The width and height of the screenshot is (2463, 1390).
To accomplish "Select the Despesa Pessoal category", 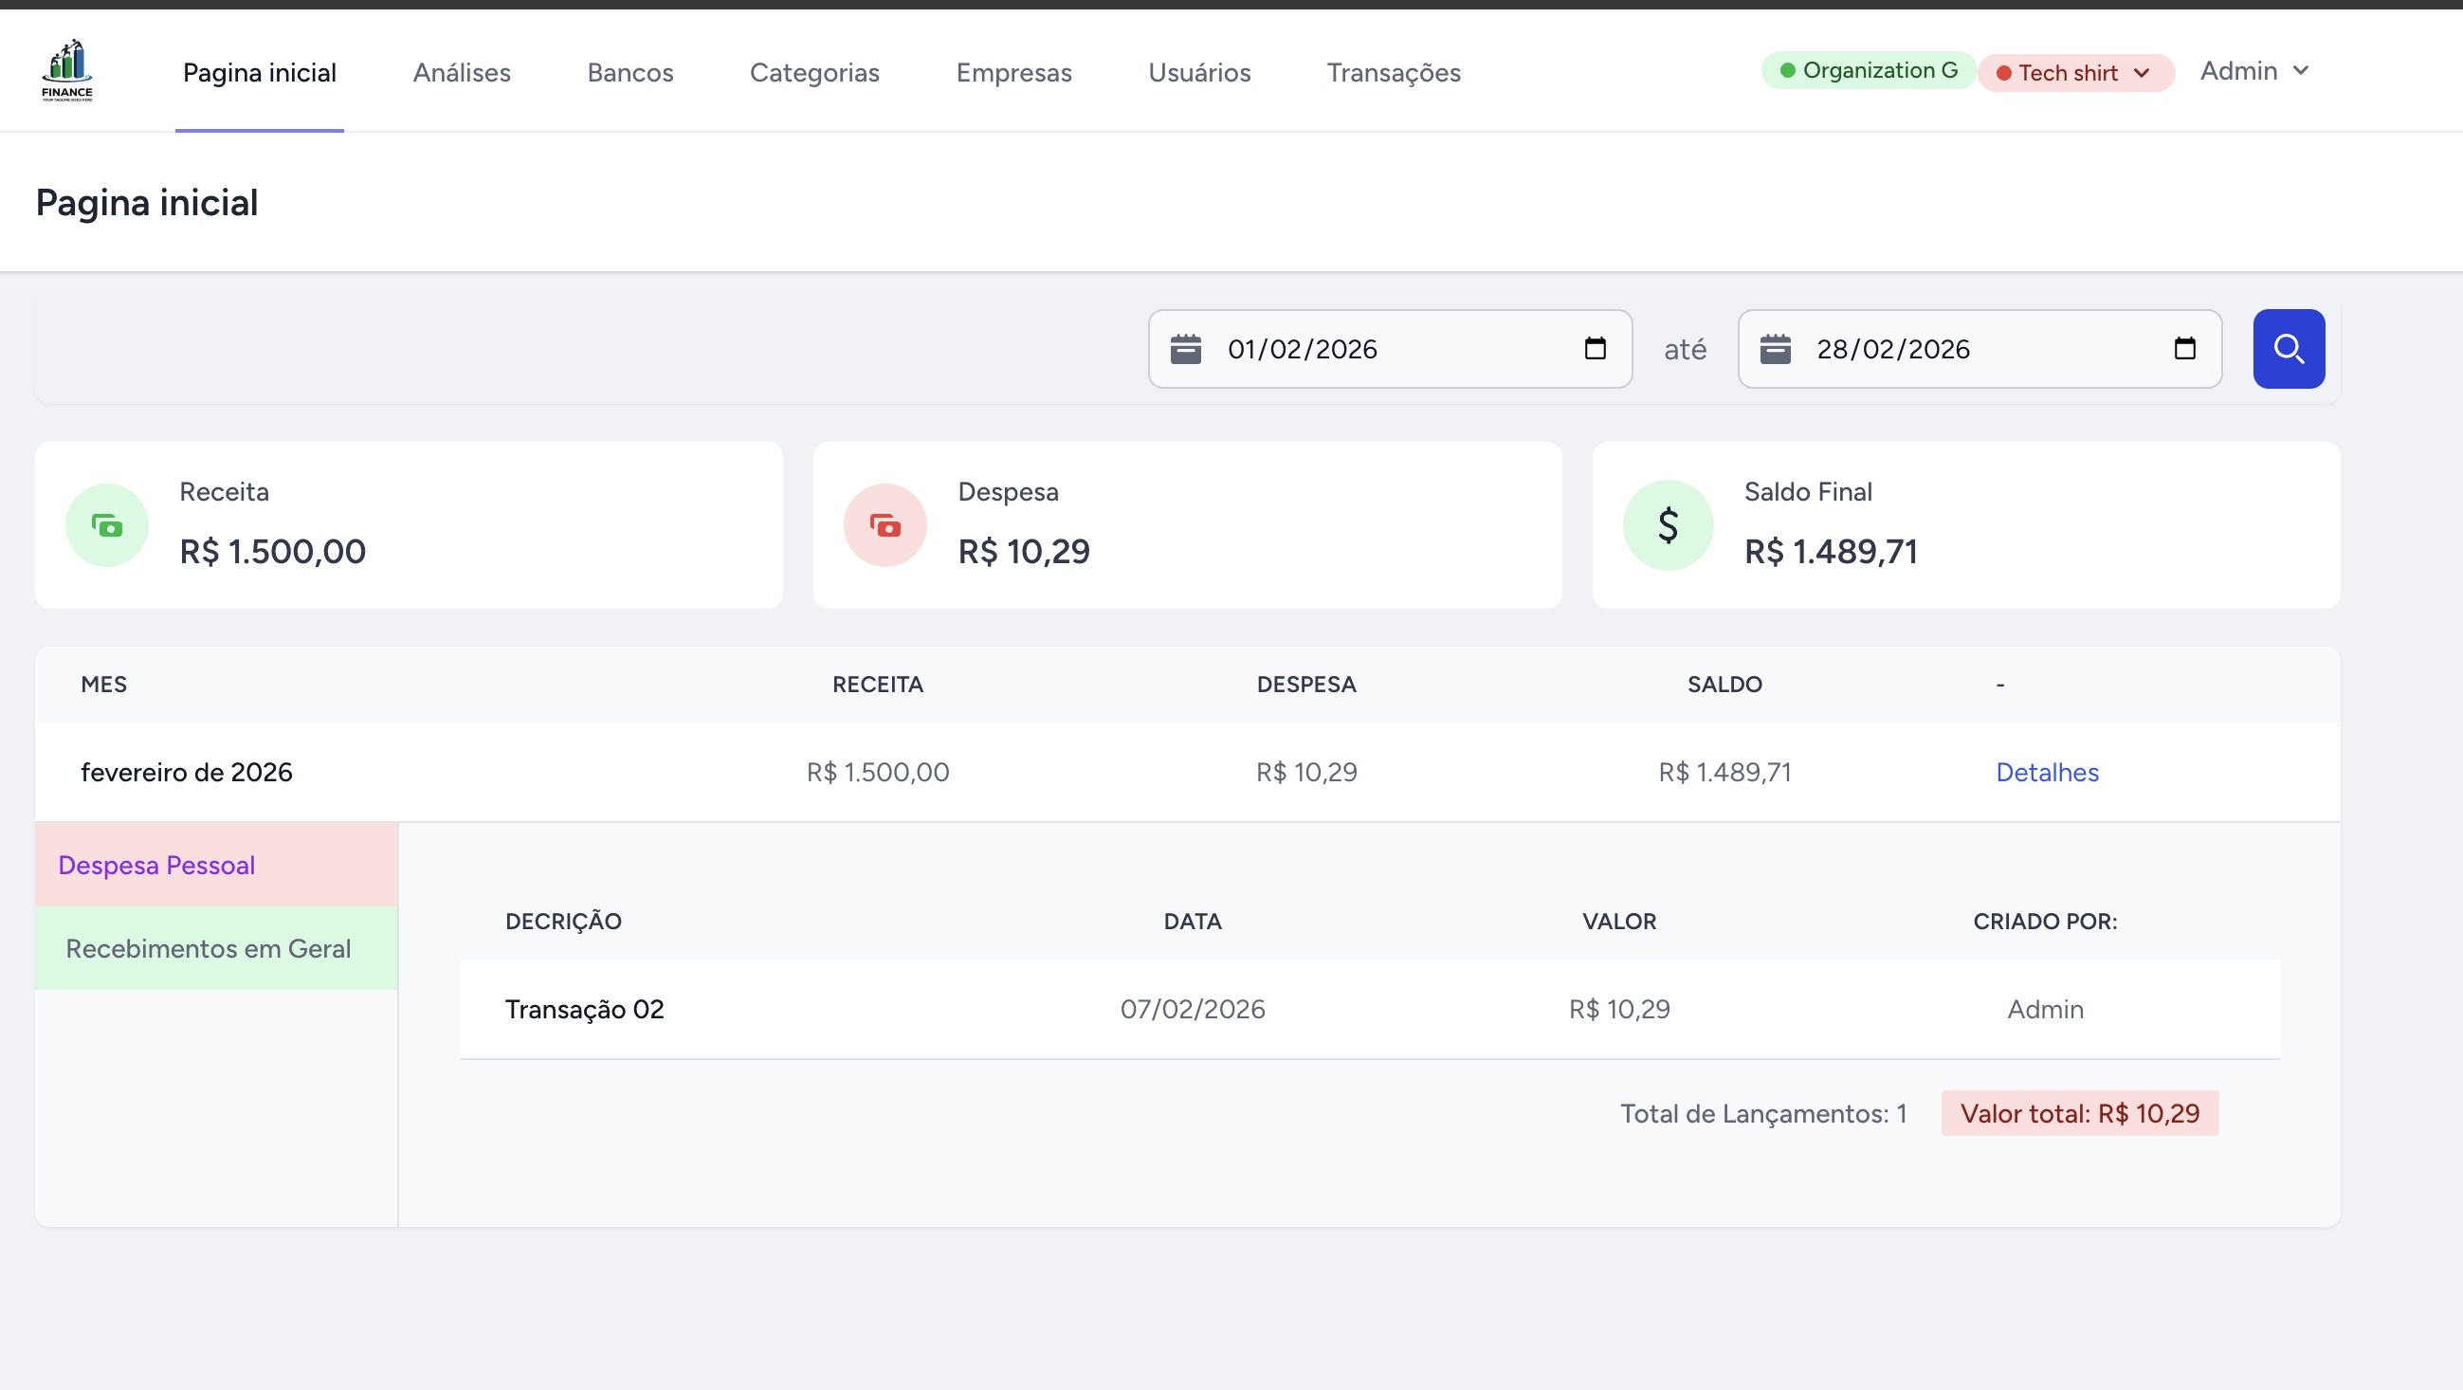I will [x=216, y=864].
